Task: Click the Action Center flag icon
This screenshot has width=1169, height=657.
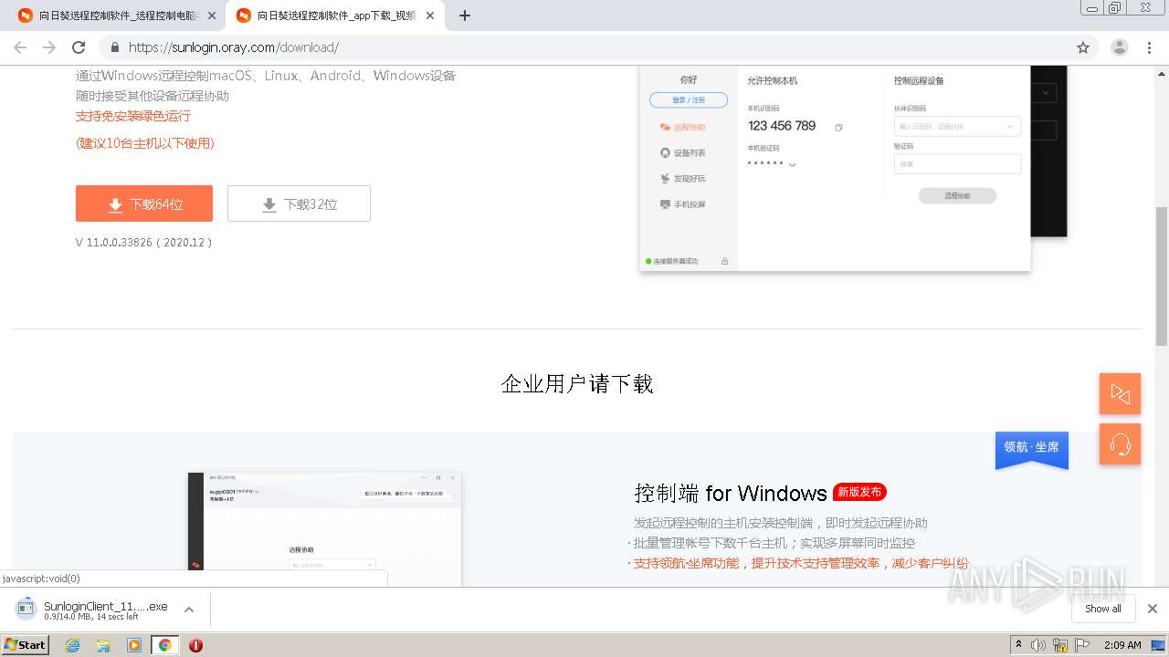Action: pos(1082,645)
